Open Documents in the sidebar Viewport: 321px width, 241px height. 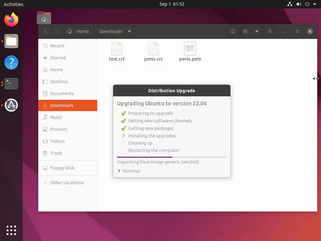click(x=68, y=94)
